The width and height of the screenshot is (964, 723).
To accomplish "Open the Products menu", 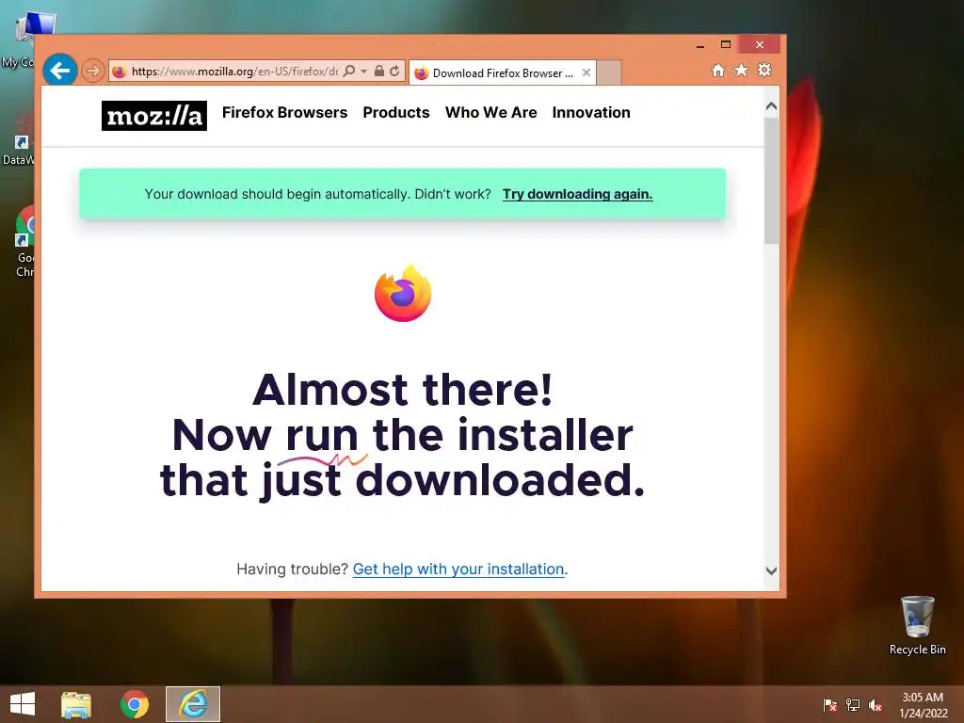I will pos(396,113).
